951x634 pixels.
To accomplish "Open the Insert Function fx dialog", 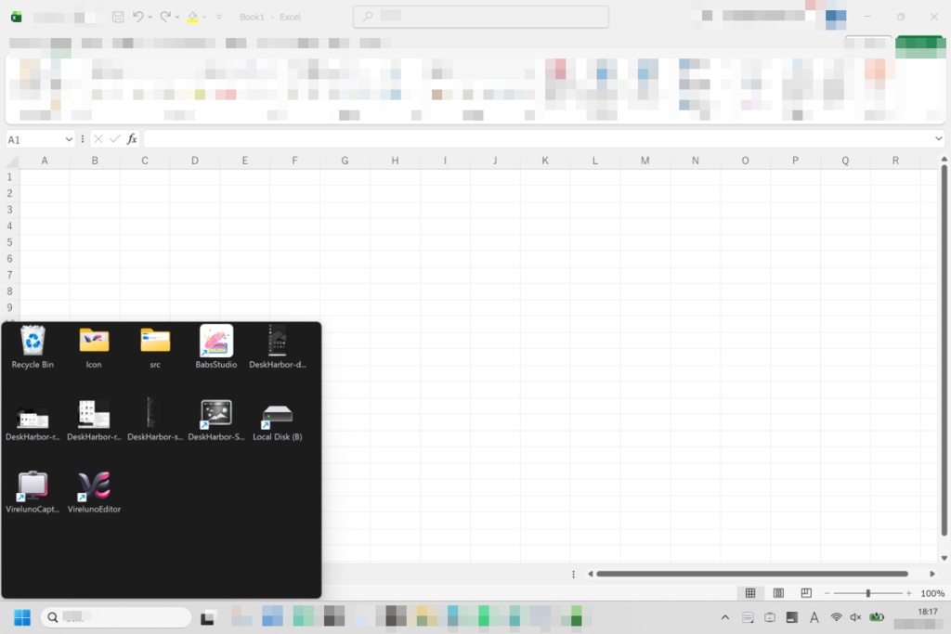I will [x=132, y=139].
